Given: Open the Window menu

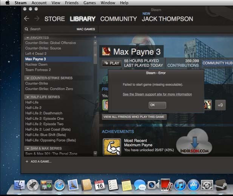Looking at the screenshot, I should click(x=108, y=3).
